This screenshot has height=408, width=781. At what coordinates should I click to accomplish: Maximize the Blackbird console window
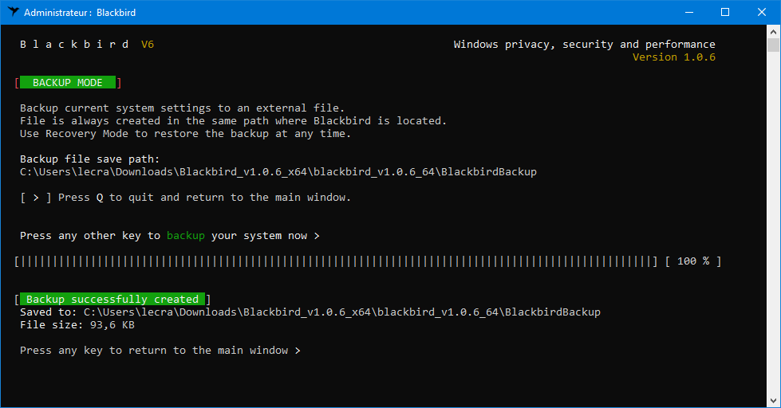tap(725, 12)
